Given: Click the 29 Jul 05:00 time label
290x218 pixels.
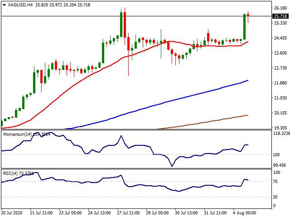Looking at the screenshot, I should pos(157,213).
